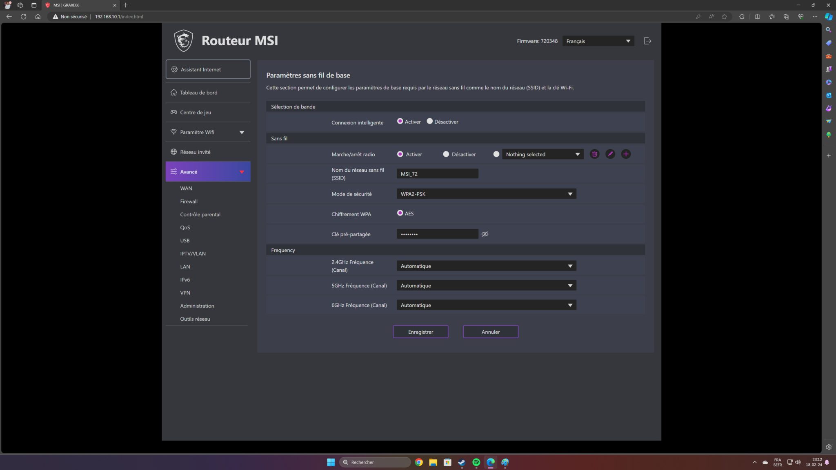The width and height of the screenshot is (836, 470).
Task: Open Outlook in Edge sidebar
Action: coord(828,95)
